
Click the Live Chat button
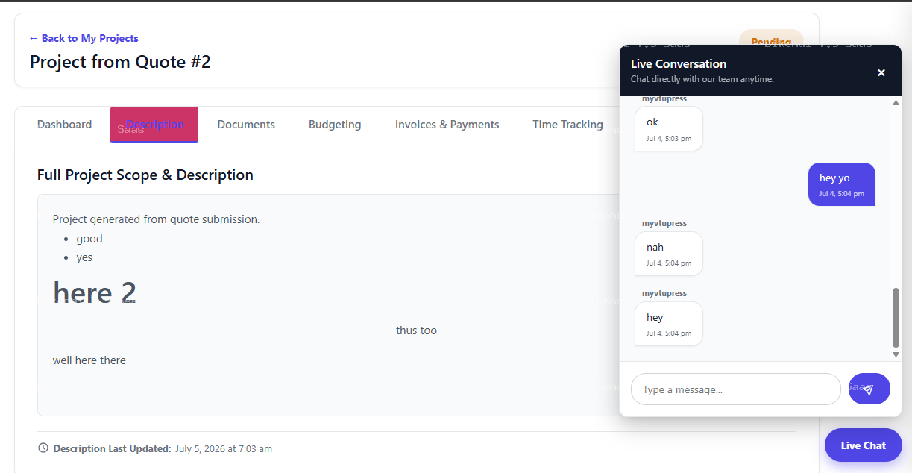pyautogui.click(x=864, y=445)
